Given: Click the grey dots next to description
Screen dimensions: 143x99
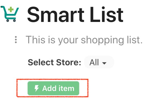Looking at the screenshot, I should coord(16,40).
